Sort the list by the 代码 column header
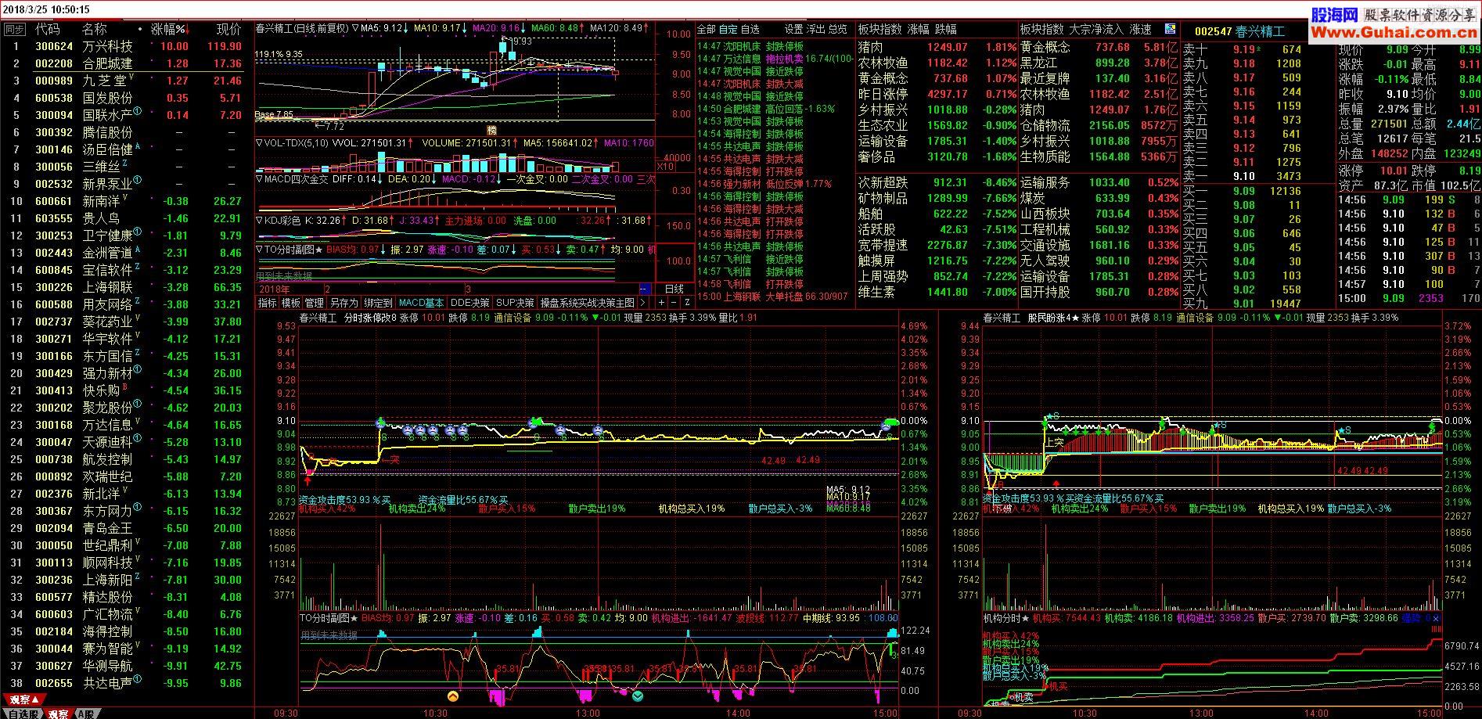Viewport: 1482px width, 719px height. click(47, 29)
